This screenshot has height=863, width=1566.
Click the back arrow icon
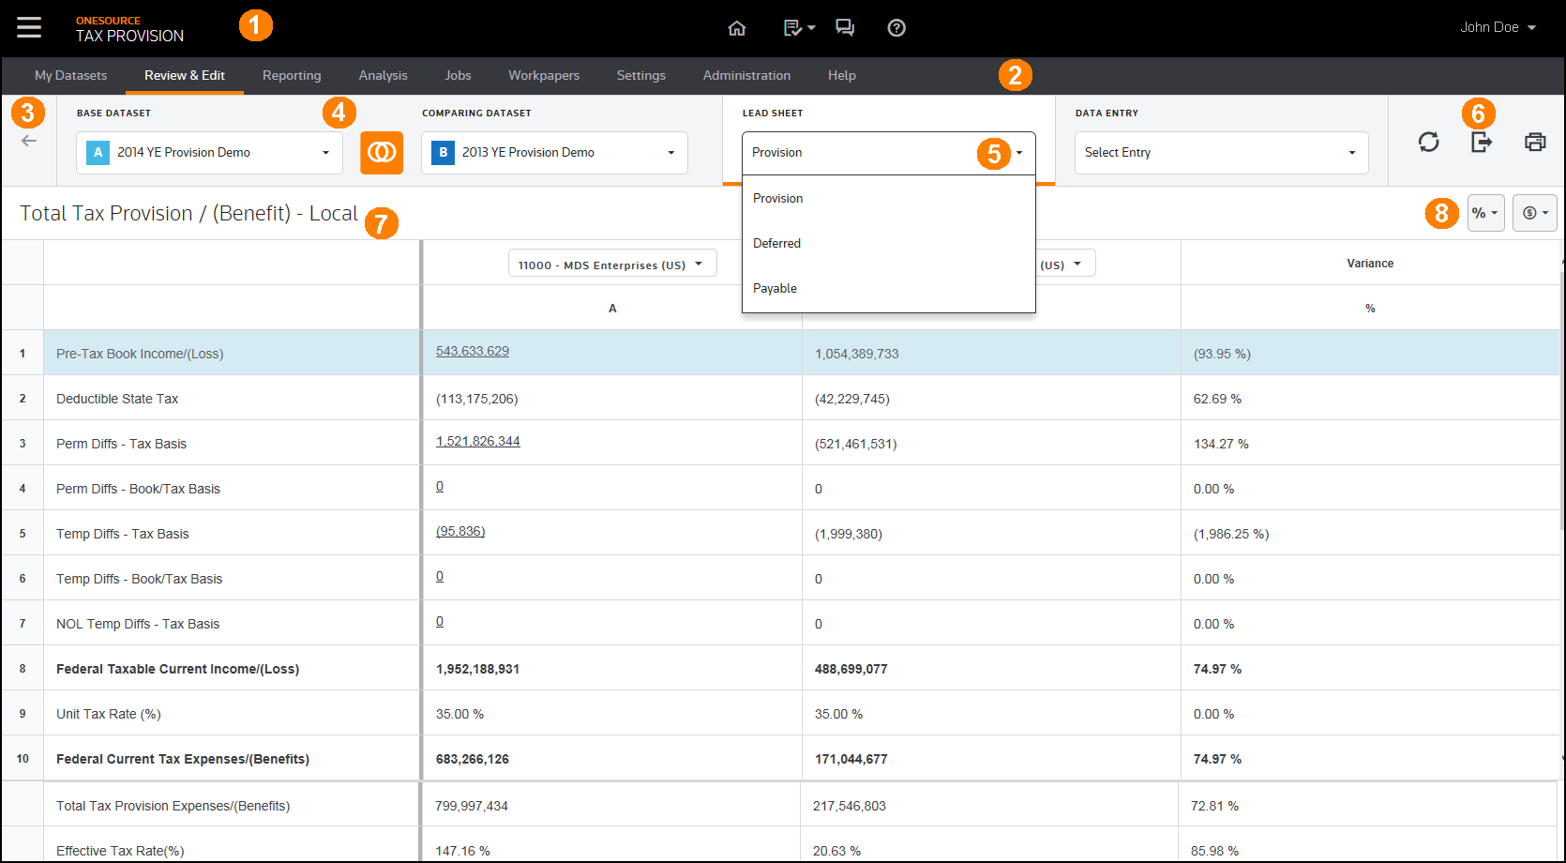tap(29, 141)
